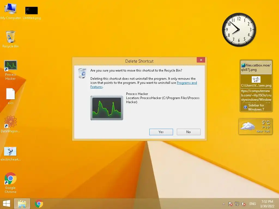Image resolution: width=279 pixels, height=209 pixels.
Task: Click the C:\Users\V...\eev.png path text
Action: click(x=256, y=85)
